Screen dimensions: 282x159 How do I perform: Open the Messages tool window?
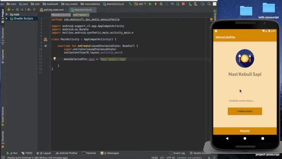pos(110,153)
